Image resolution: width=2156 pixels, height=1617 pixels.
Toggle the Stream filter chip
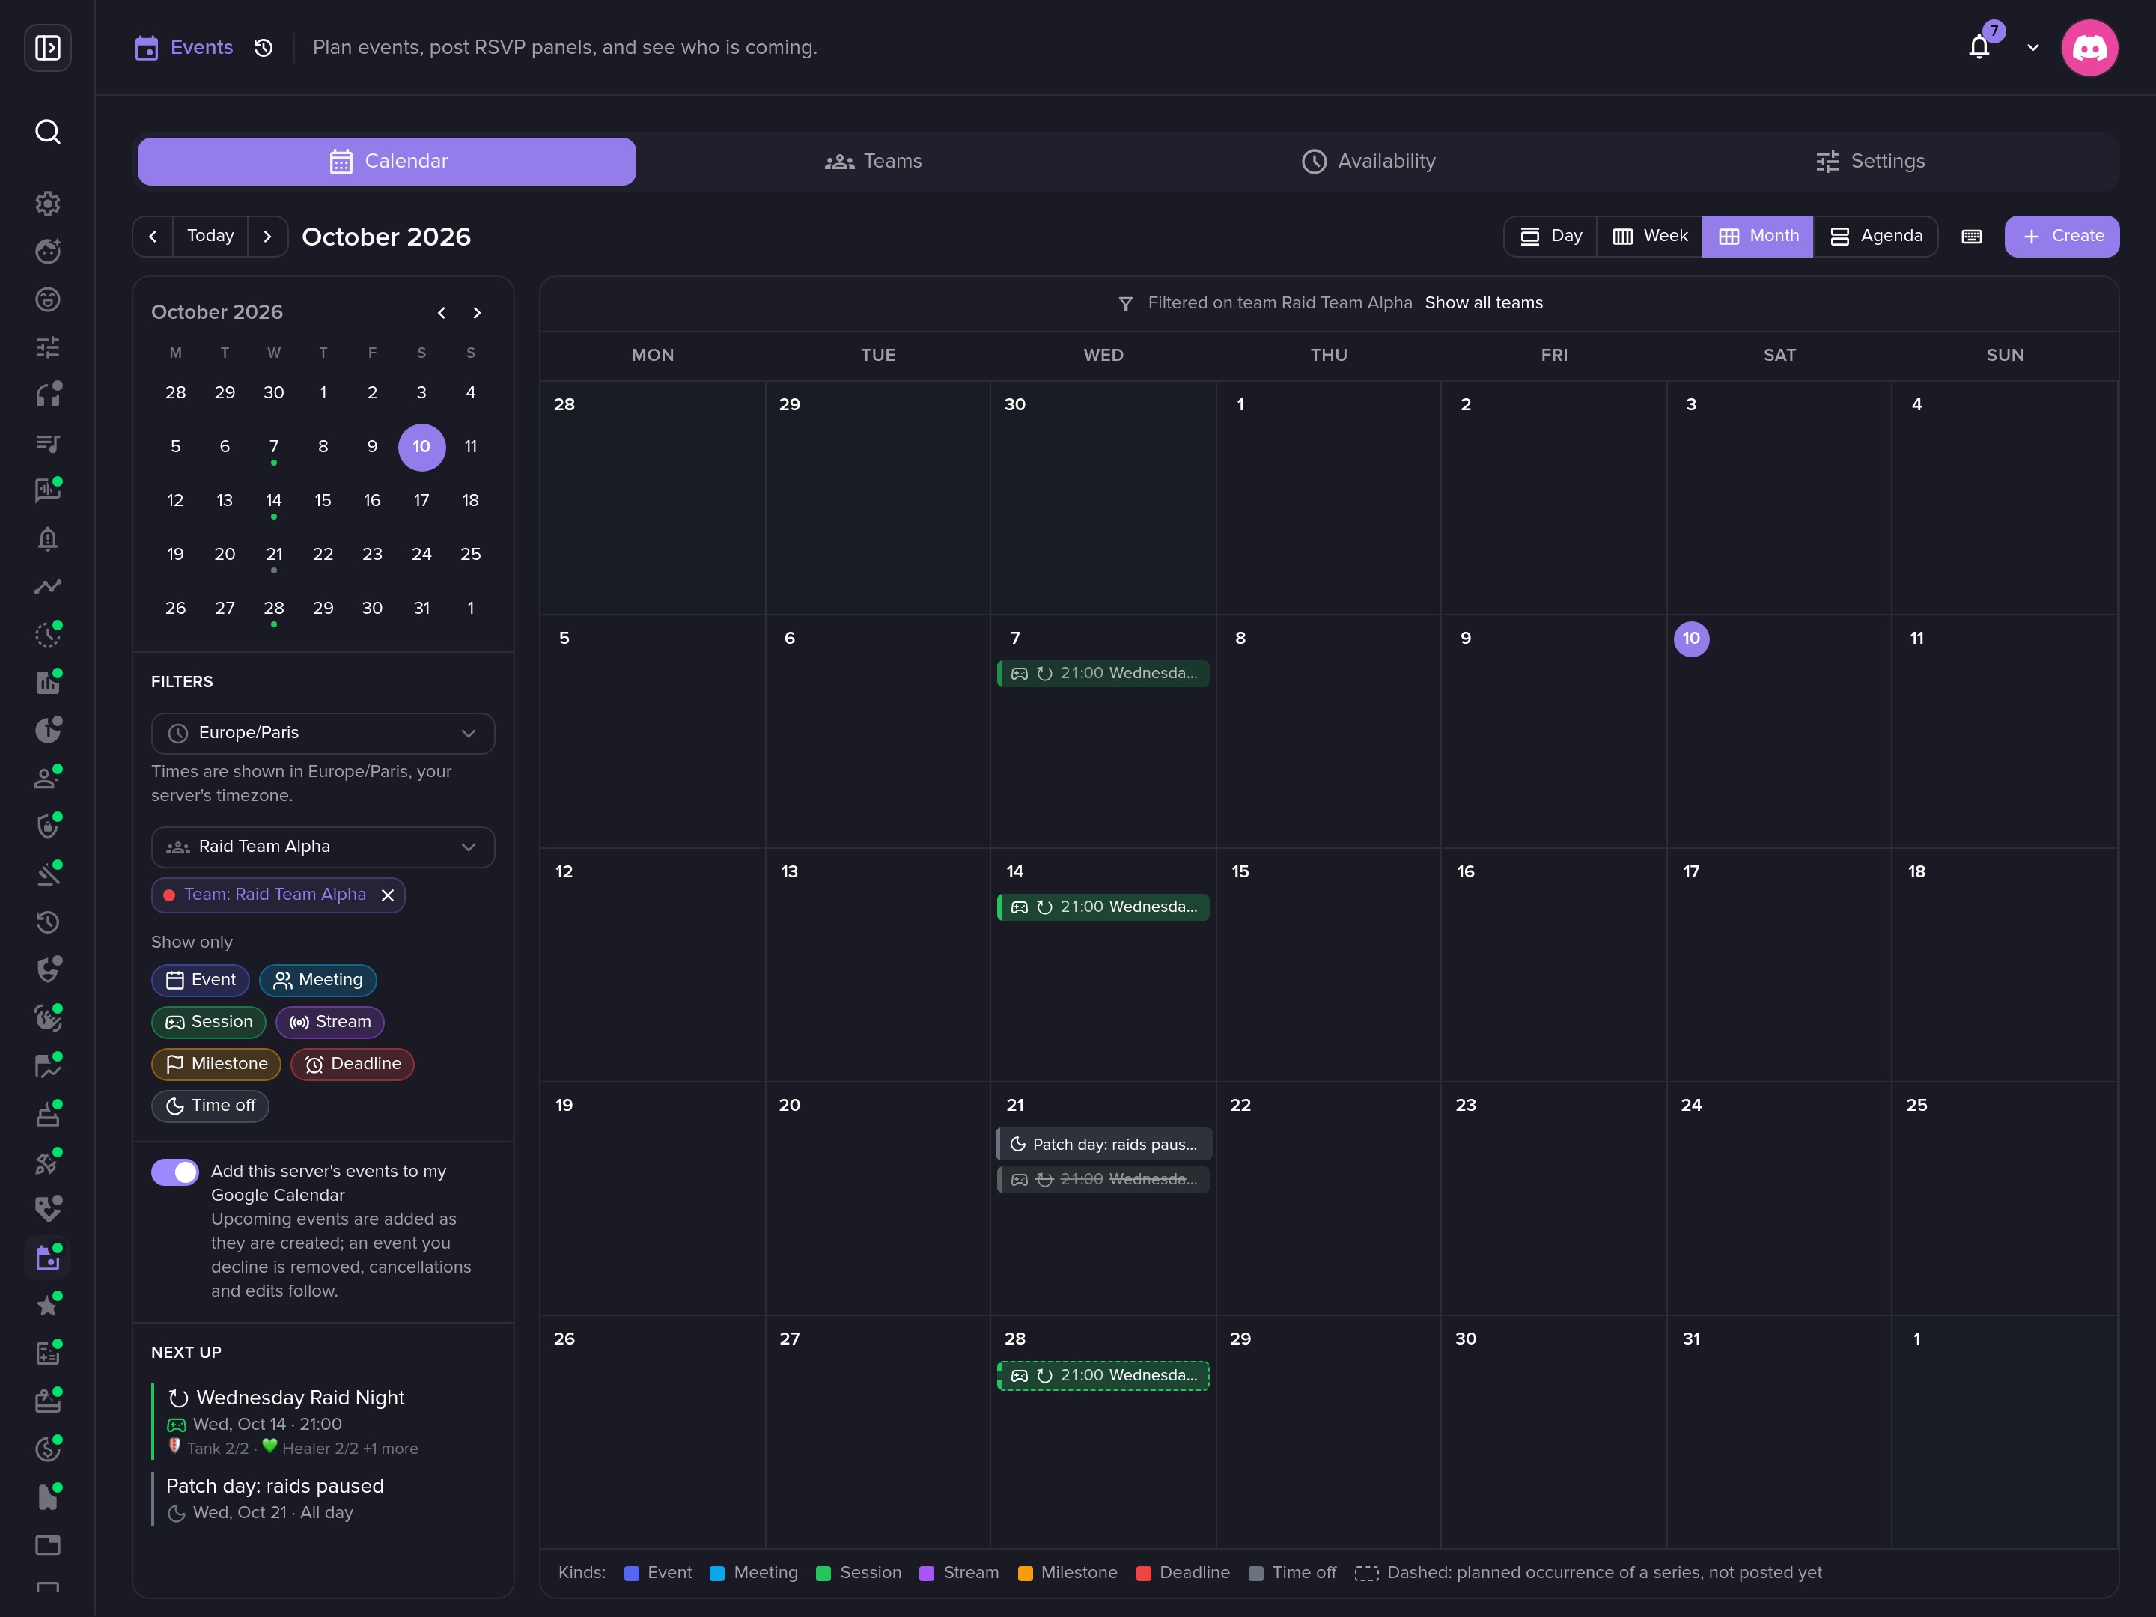coord(330,1021)
